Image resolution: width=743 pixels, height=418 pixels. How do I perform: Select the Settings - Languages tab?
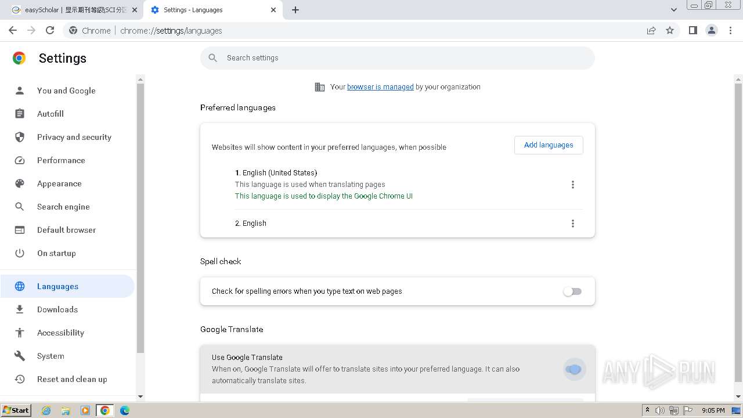coord(213,10)
